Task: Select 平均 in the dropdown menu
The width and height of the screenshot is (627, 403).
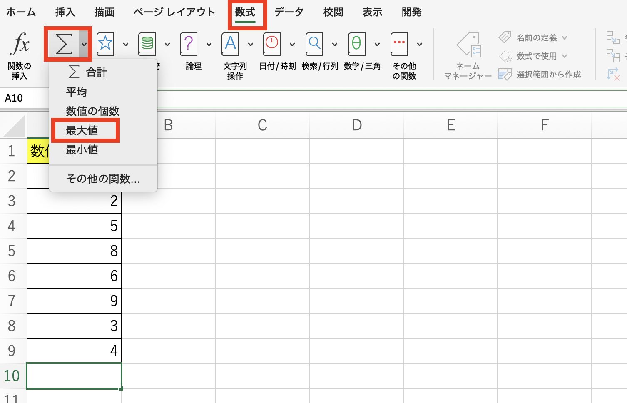Action: pyautogui.click(x=77, y=92)
